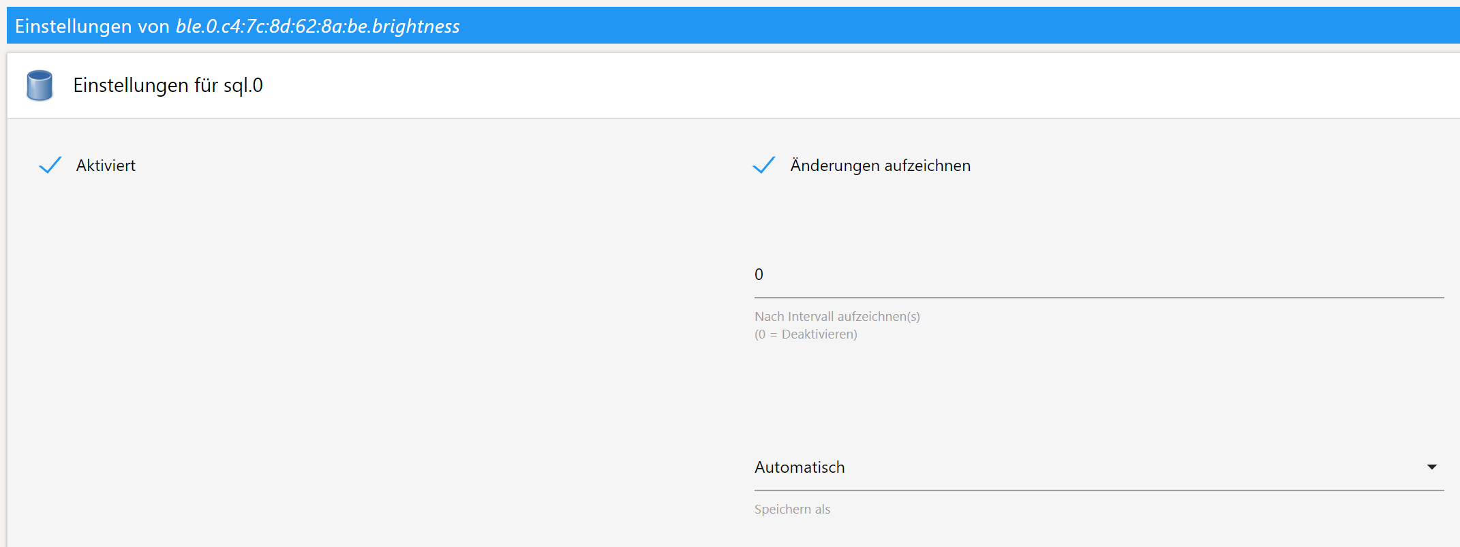The width and height of the screenshot is (1460, 547).
Task: Click the Aktiviert label text
Action: tap(106, 166)
